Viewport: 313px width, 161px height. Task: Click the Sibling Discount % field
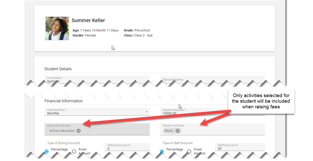(127, 148)
